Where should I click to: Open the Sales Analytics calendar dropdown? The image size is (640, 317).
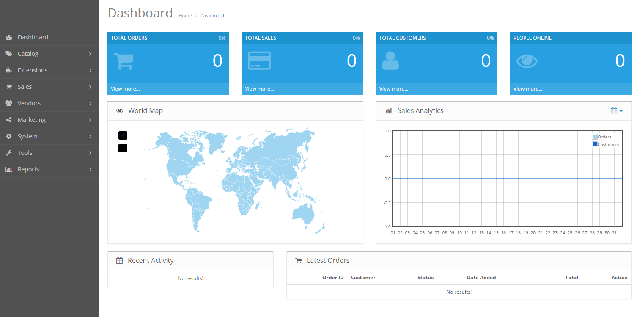(616, 110)
